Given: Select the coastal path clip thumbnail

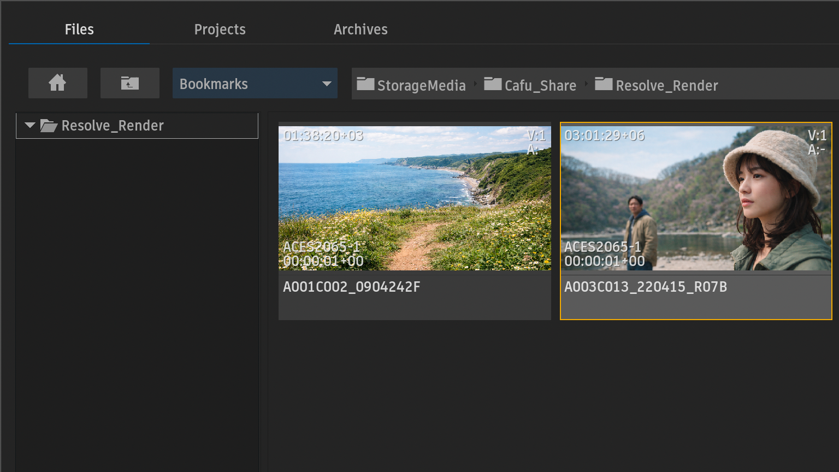Looking at the screenshot, I should coord(415,198).
